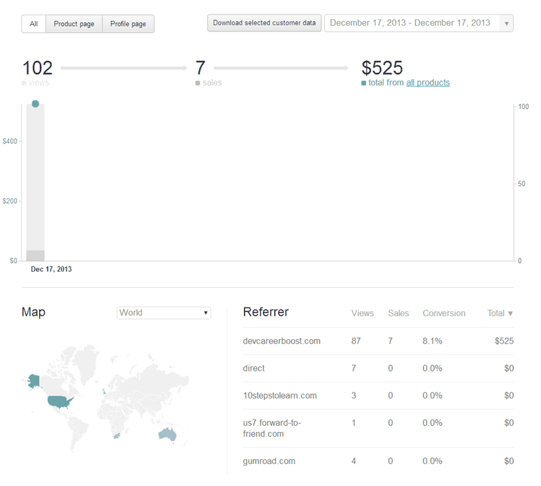Select the us7.forward-to-friend.com referrer
Viewport: 541px width, 486px height.
tap(272, 428)
